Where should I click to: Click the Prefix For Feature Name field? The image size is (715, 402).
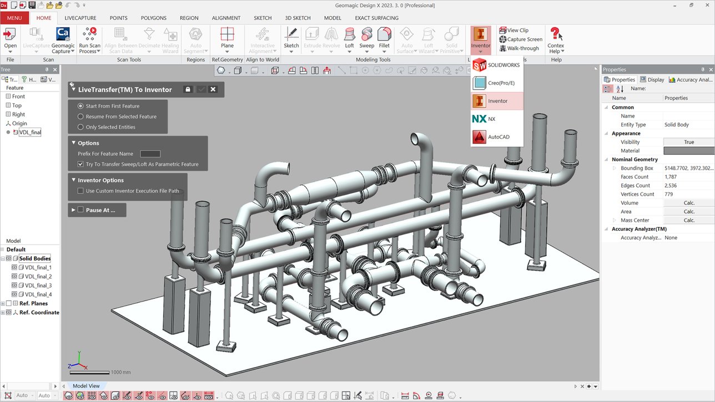[150, 154]
